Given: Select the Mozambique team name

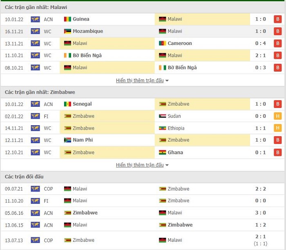Looking at the screenshot, I should pos(88,31).
